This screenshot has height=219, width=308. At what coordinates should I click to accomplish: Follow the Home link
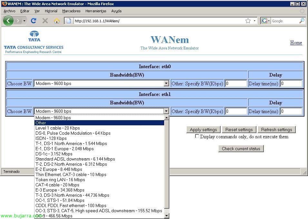pos(296,43)
